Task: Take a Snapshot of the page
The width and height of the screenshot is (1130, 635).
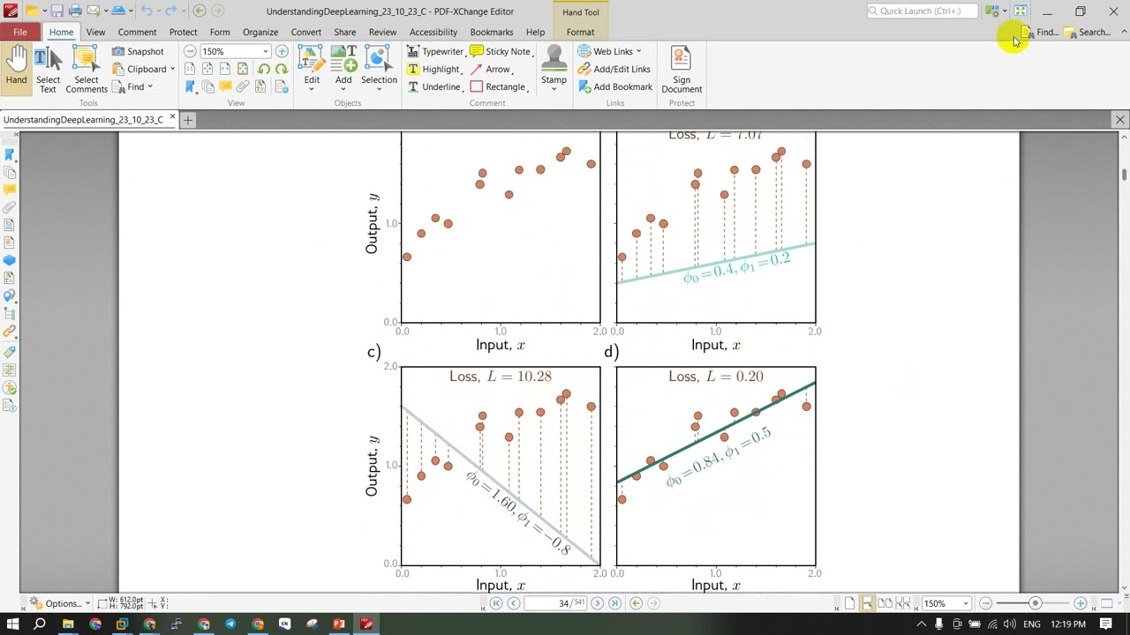Action: [138, 52]
